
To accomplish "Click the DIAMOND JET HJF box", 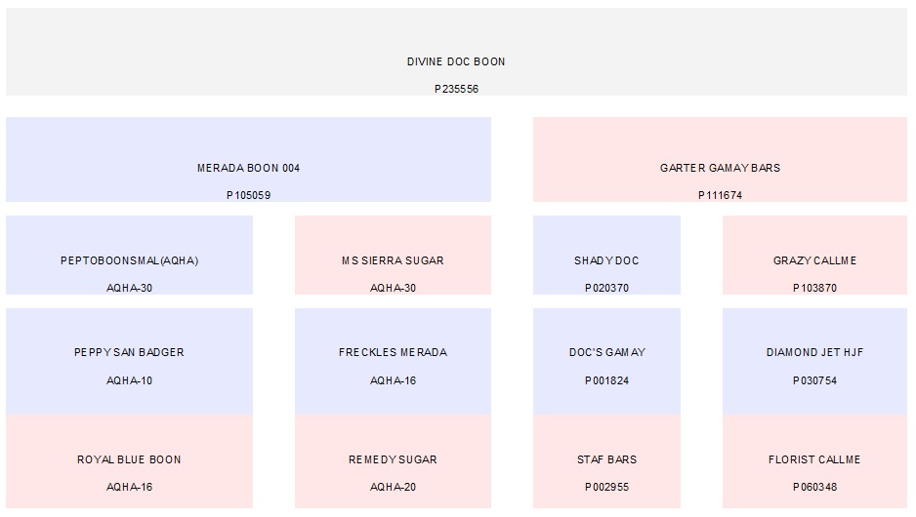I will [814, 352].
